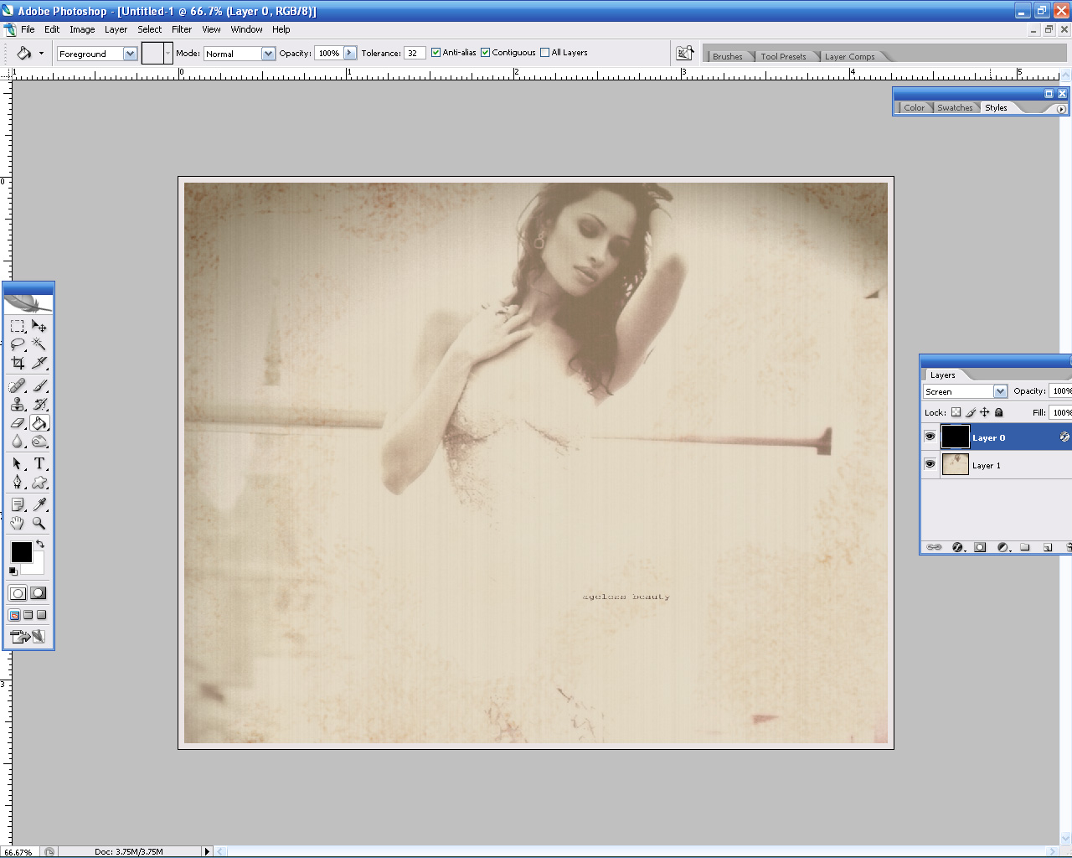Select the Zoom tool
This screenshot has width=1072, height=858.
point(39,523)
